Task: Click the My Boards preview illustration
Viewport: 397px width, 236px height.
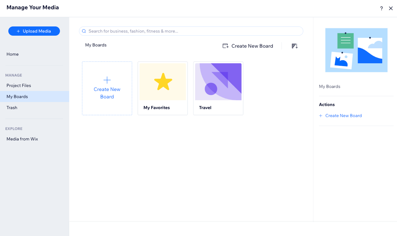Action: (x=356, y=50)
